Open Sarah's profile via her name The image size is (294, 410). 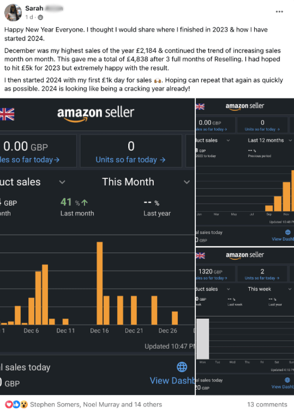pos(34,8)
